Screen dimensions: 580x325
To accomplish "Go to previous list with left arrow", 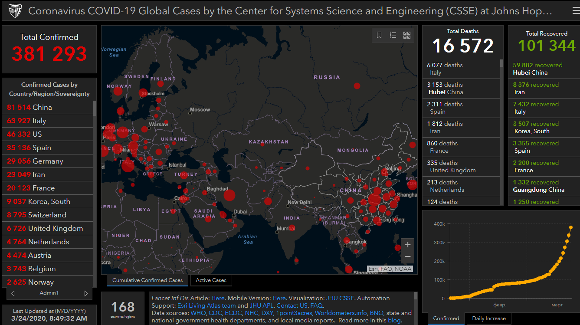I will 13,293.
